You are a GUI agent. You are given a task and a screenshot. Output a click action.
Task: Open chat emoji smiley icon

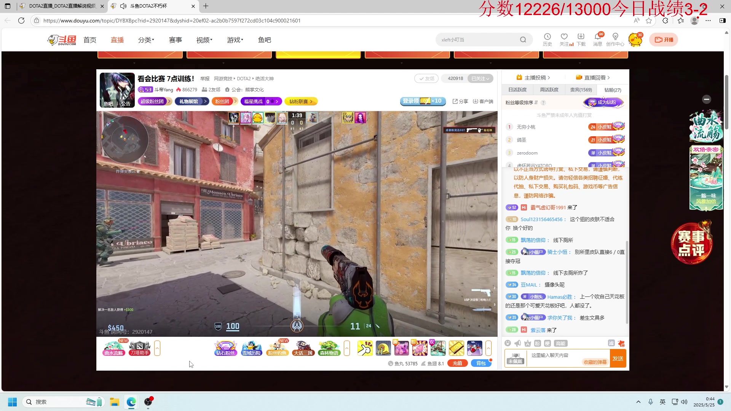508,343
